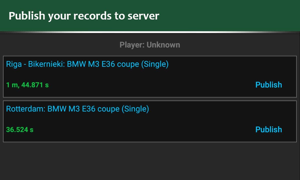Publish the Riga - Bikernieki record
300x180 pixels.
point(268,85)
